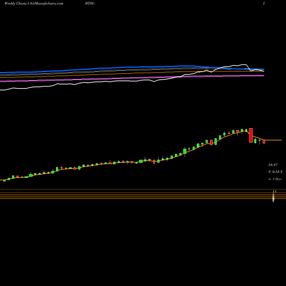Click the 11 label beside the orange bands

click(x=275, y=191)
